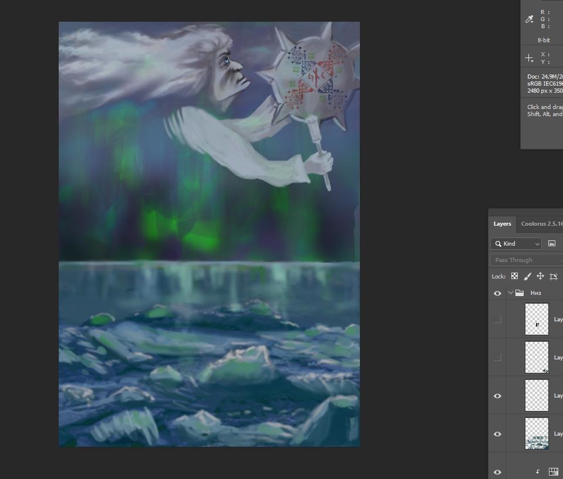The image size is (563, 479).
Task: Collapse the Низ group with its chevron
Action: 510,293
